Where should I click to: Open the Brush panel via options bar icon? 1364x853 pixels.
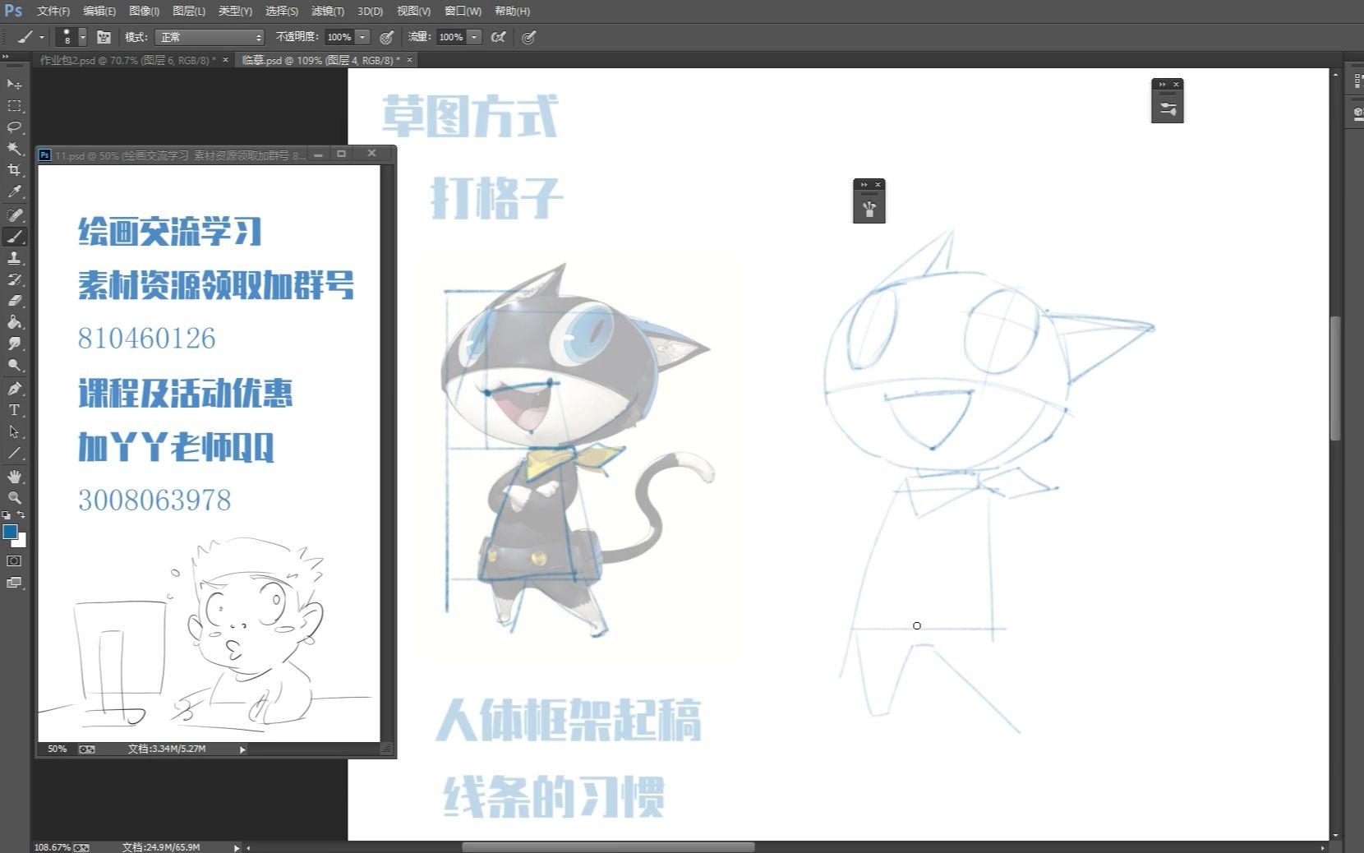coord(103,37)
